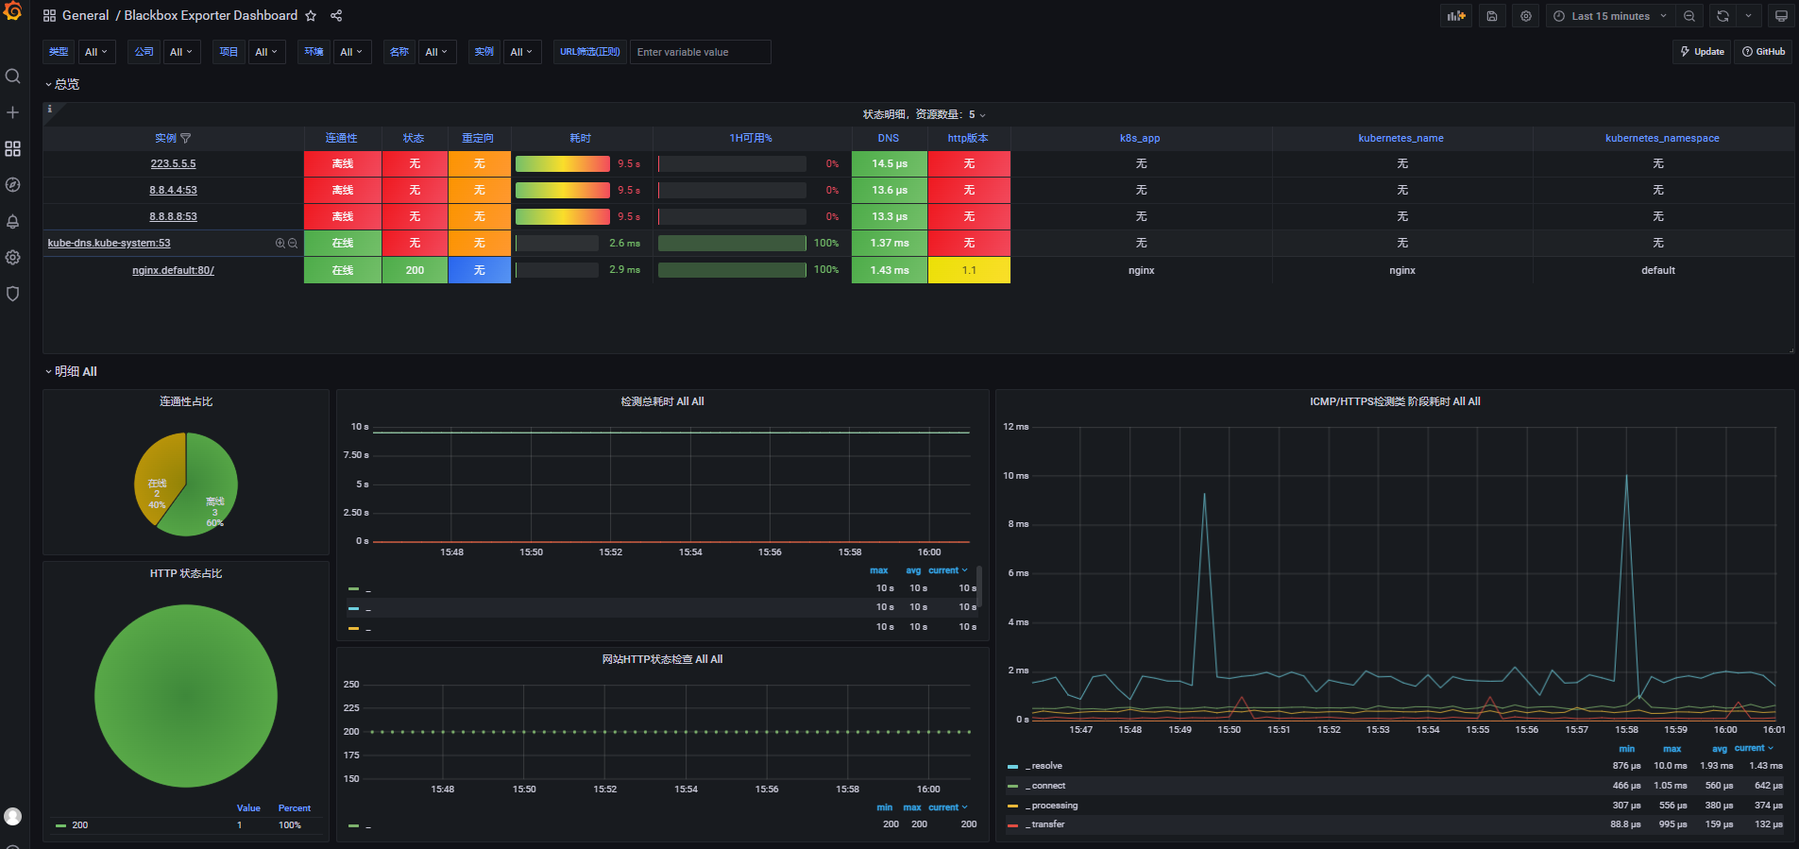Mark dashboard as favorite with star
The width and height of the screenshot is (1799, 849).
pyautogui.click(x=311, y=16)
